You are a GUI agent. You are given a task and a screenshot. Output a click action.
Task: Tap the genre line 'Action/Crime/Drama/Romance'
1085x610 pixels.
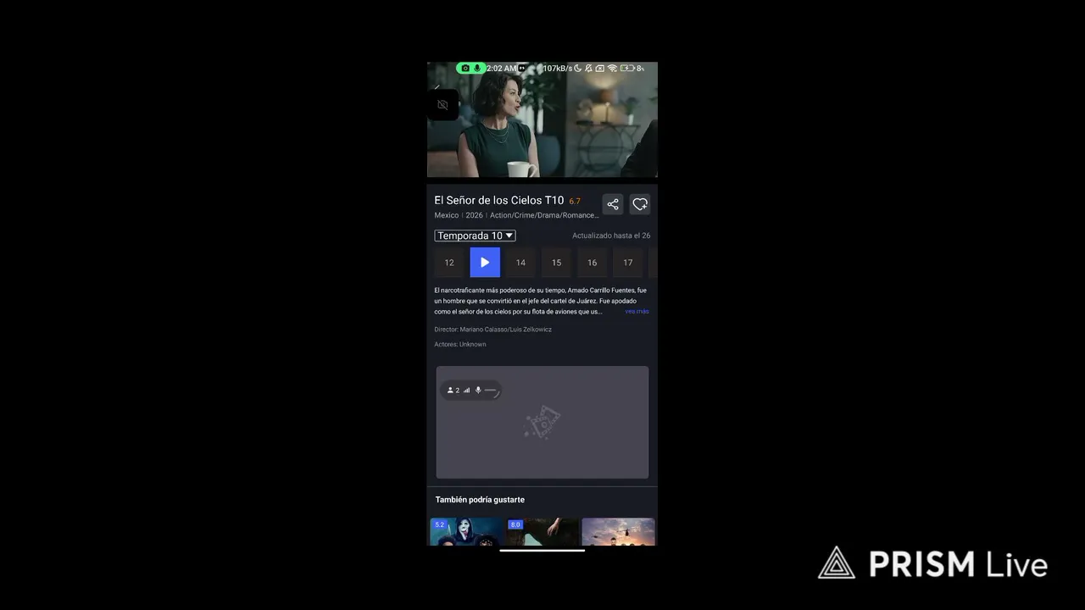[544, 215]
